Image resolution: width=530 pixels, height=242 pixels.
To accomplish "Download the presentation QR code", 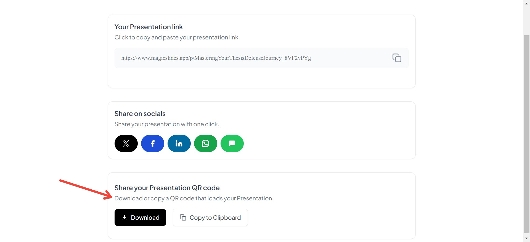I will pos(140,217).
